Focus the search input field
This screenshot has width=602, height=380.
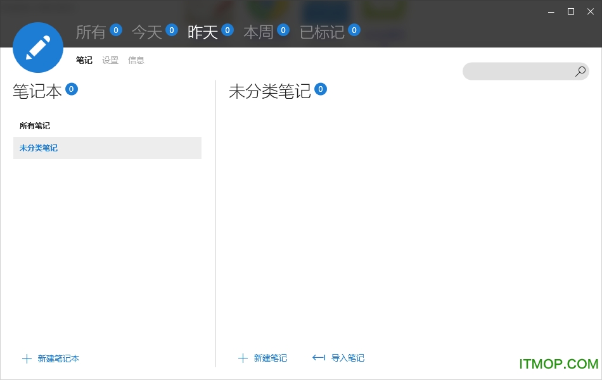pyautogui.click(x=516, y=72)
